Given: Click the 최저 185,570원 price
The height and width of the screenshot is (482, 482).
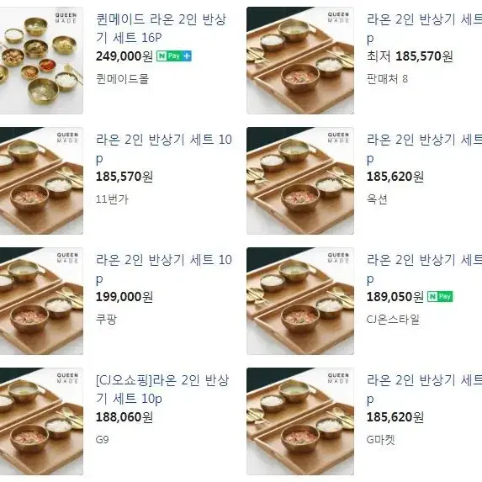Looking at the screenshot, I should click(410, 56).
